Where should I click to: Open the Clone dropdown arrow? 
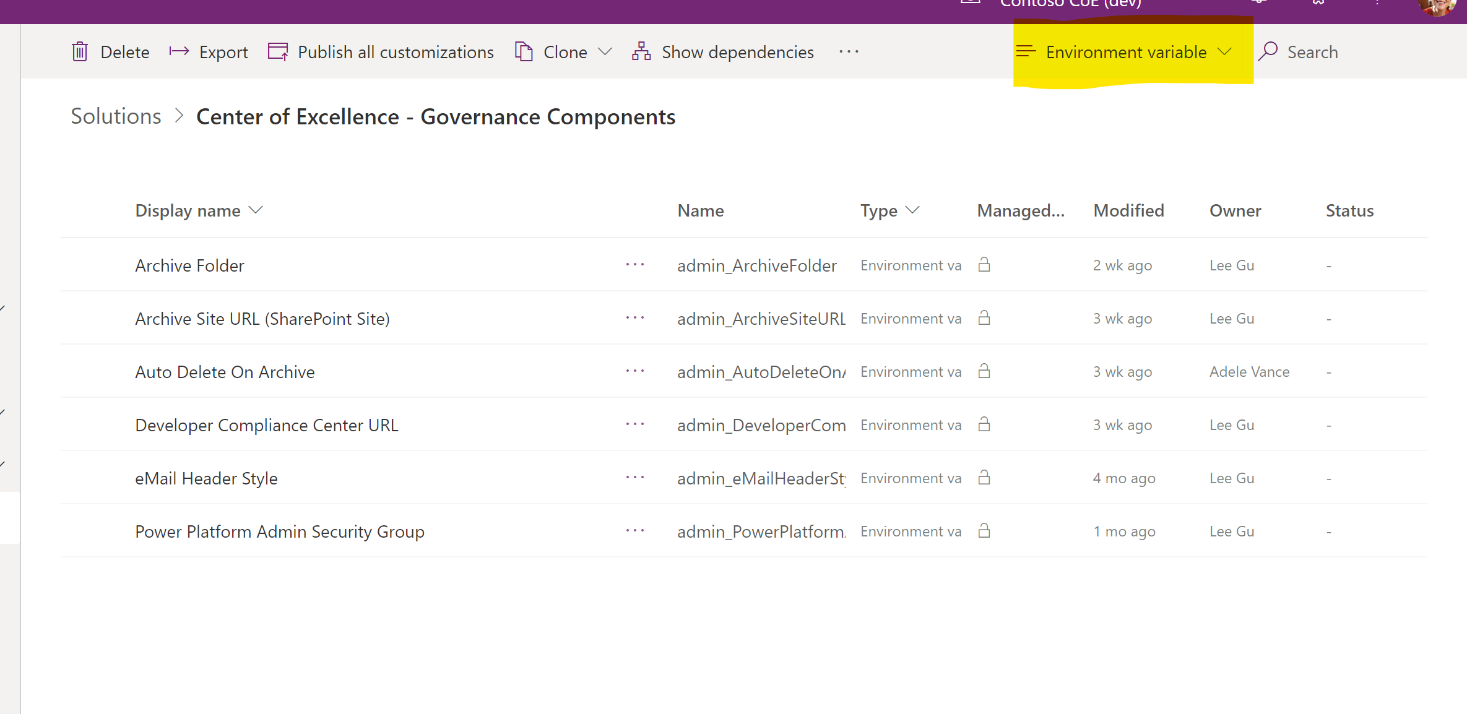pyautogui.click(x=605, y=52)
